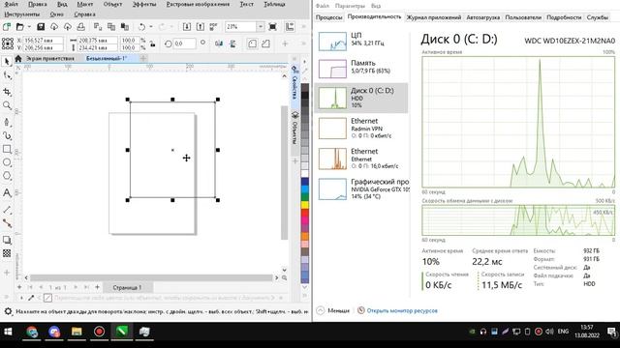
Task: Pick the red swatch in color palette
Action: 305,213
